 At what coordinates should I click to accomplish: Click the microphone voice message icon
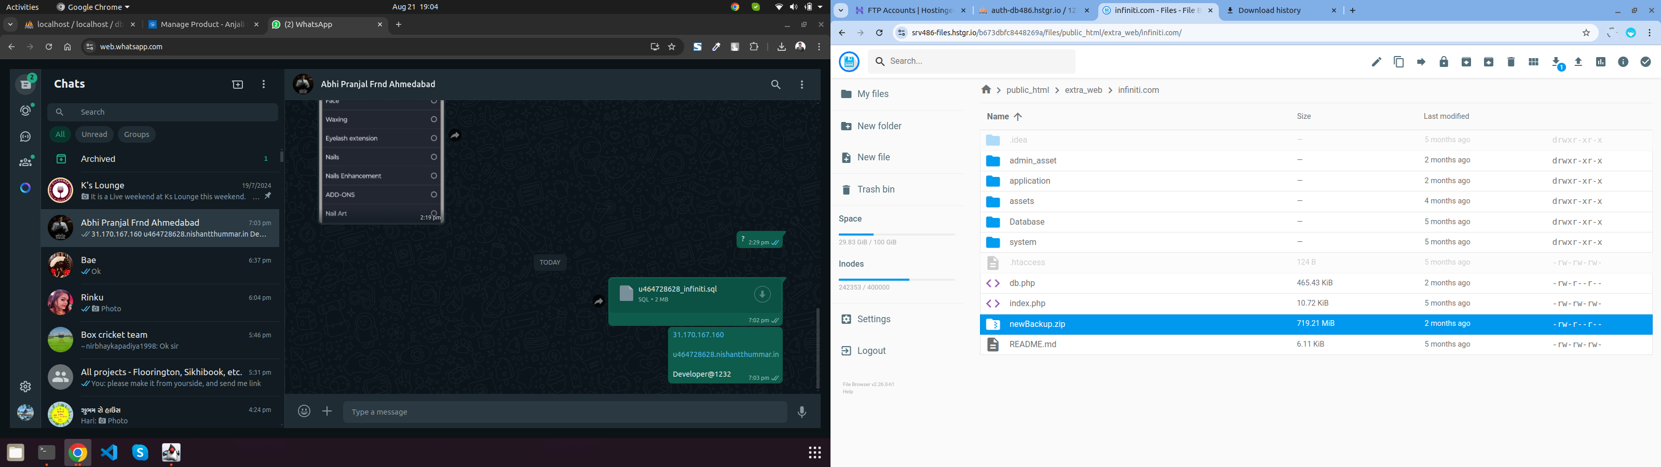point(802,411)
